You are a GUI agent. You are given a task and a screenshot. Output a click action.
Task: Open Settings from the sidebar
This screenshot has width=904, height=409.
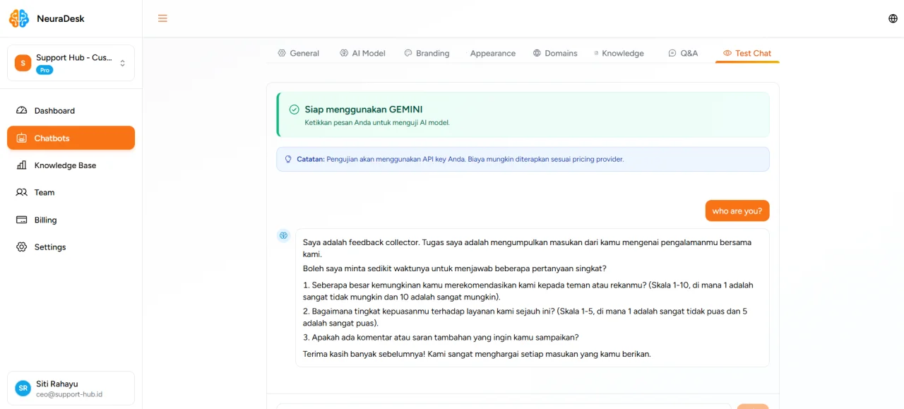pyautogui.click(x=71, y=247)
